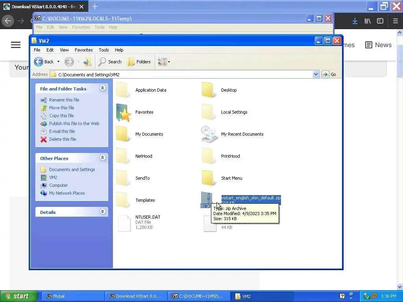Screen dimensions: 403x302
Task: Open the Tools menu in VM2 window
Action: point(104,50)
